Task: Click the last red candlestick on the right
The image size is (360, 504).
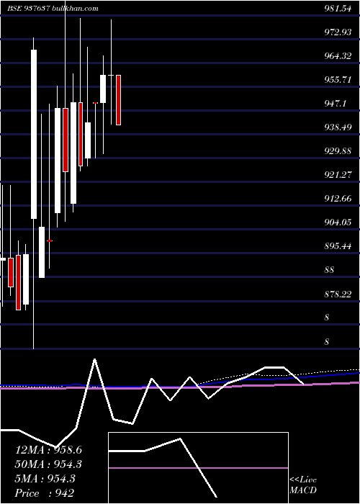Action: point(118,100)
